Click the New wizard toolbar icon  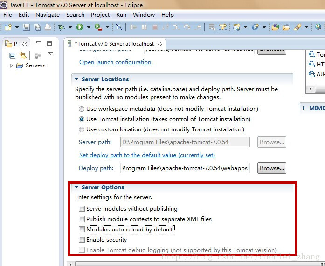(x=8, y=27)
